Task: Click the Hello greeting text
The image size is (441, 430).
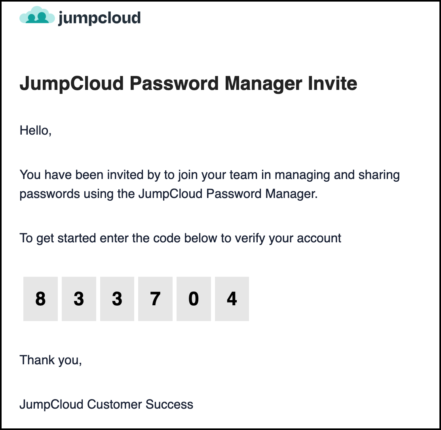Action: point(35,130)
